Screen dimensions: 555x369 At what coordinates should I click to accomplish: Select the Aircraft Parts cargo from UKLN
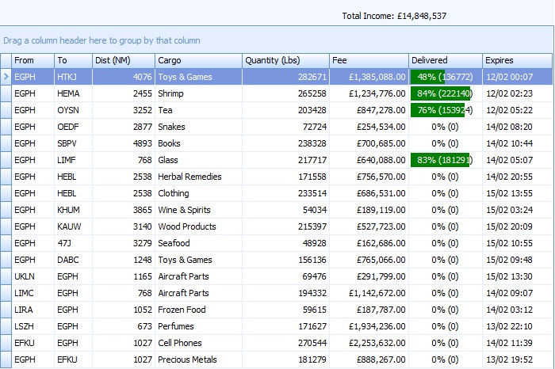click(x=198, y=276)
